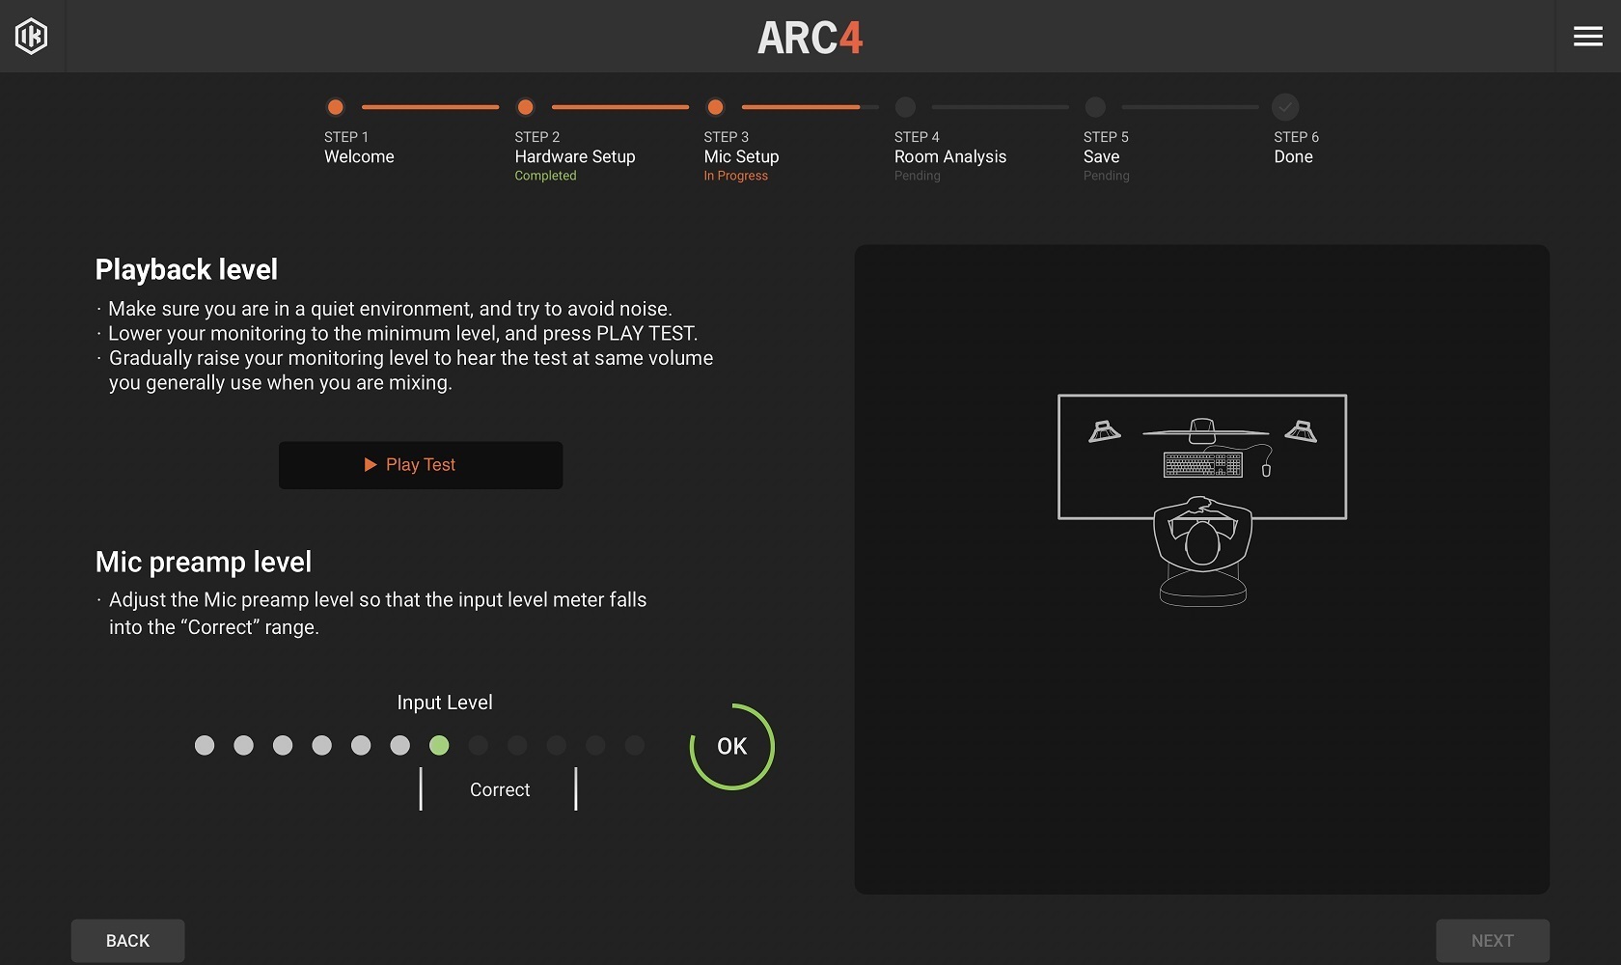Click the 'Playback level' heading
This screenshot has height=965, width=1621.
coord(186,269)
